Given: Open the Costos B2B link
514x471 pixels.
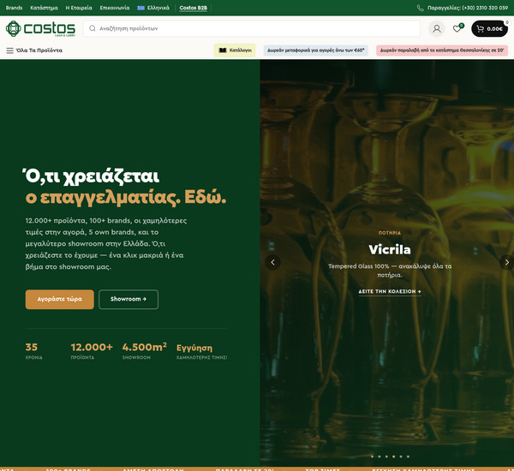Looking at the screenshot, I should pos(194,8).
